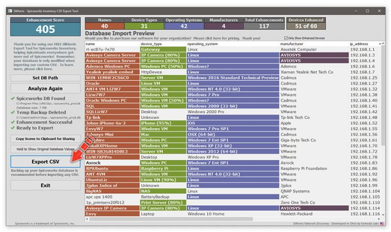This screenshot has width=391, height=232.
Task: Click the horizontal scrollbar left arrow
Action: [x=87, y=219]
